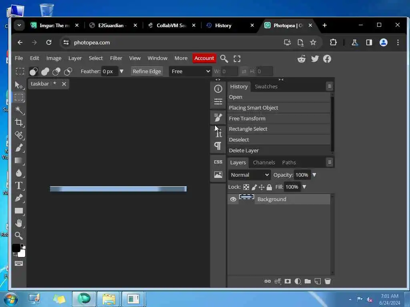Choose new selection mode
The image size is (410, 307).
34,71
